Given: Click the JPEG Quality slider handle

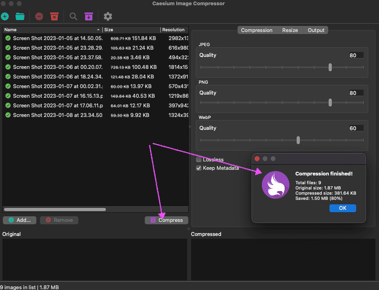Looking at the screenshot, I should [x=330, y=67].
